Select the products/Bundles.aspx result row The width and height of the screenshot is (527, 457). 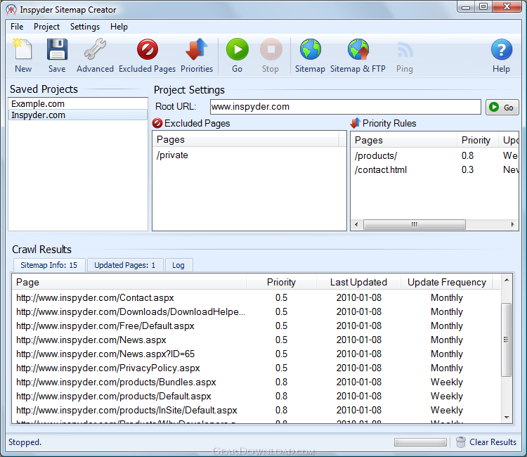coord(256,382)
